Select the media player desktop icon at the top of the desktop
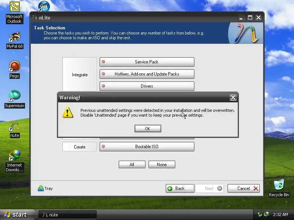Image resolution: width=294 pixels, height=220 pixels. pos(44,6)
